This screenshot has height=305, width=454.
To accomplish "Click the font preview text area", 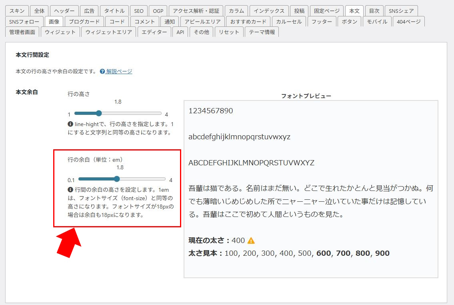I will (311, 188).
